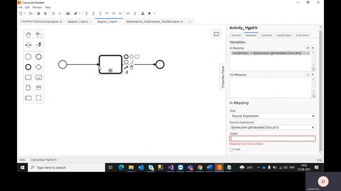
Task: Open the Help menu
Action: [x=48, y=7]
